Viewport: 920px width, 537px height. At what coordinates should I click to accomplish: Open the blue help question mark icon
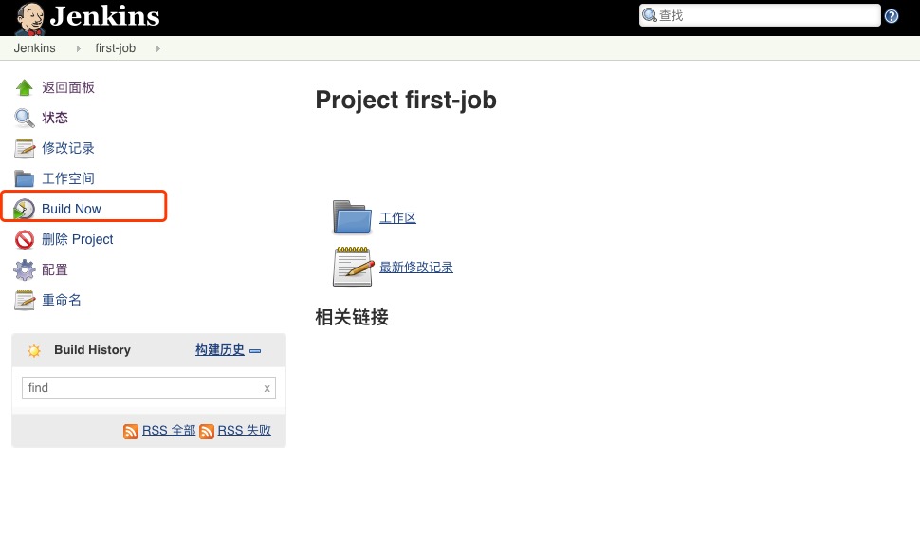892,16
